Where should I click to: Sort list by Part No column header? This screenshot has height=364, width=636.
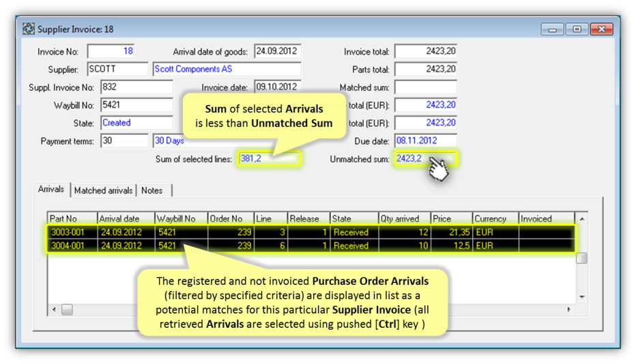72,219
